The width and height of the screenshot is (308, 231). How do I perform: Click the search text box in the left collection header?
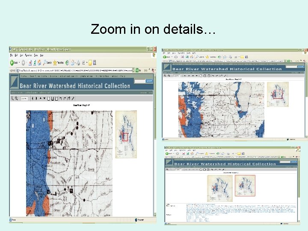(x=140, y=81)
